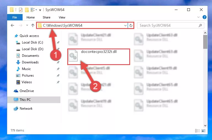This screenshot has height=140, width=212.
Task: Click the New Folder icon in quick access toolbar
Action: click(27, 10)
